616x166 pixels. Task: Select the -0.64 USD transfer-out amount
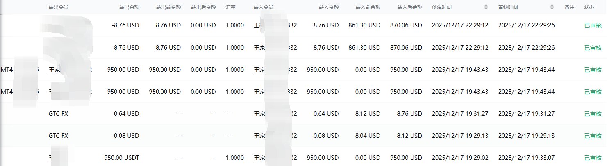tap(125, 114)
